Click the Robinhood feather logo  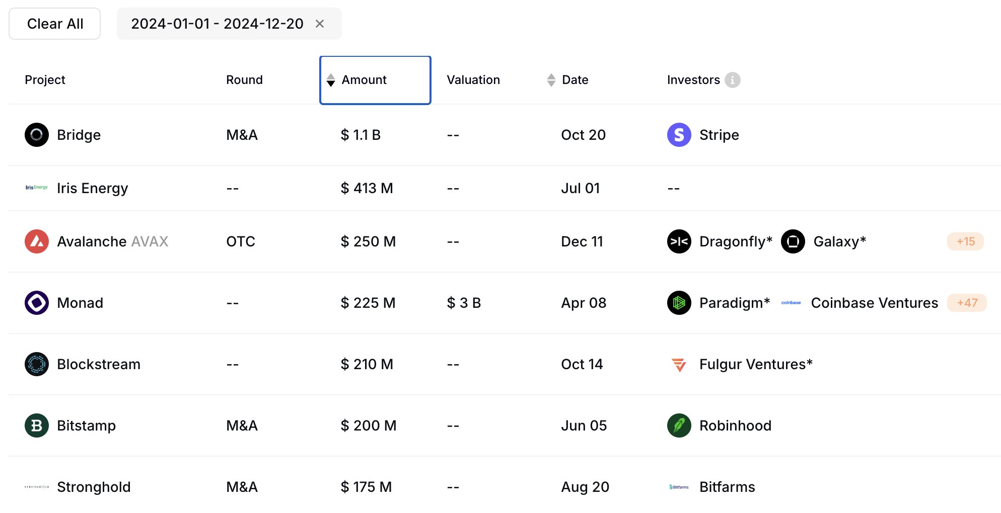pyautogui.click(x=679, y=425)
